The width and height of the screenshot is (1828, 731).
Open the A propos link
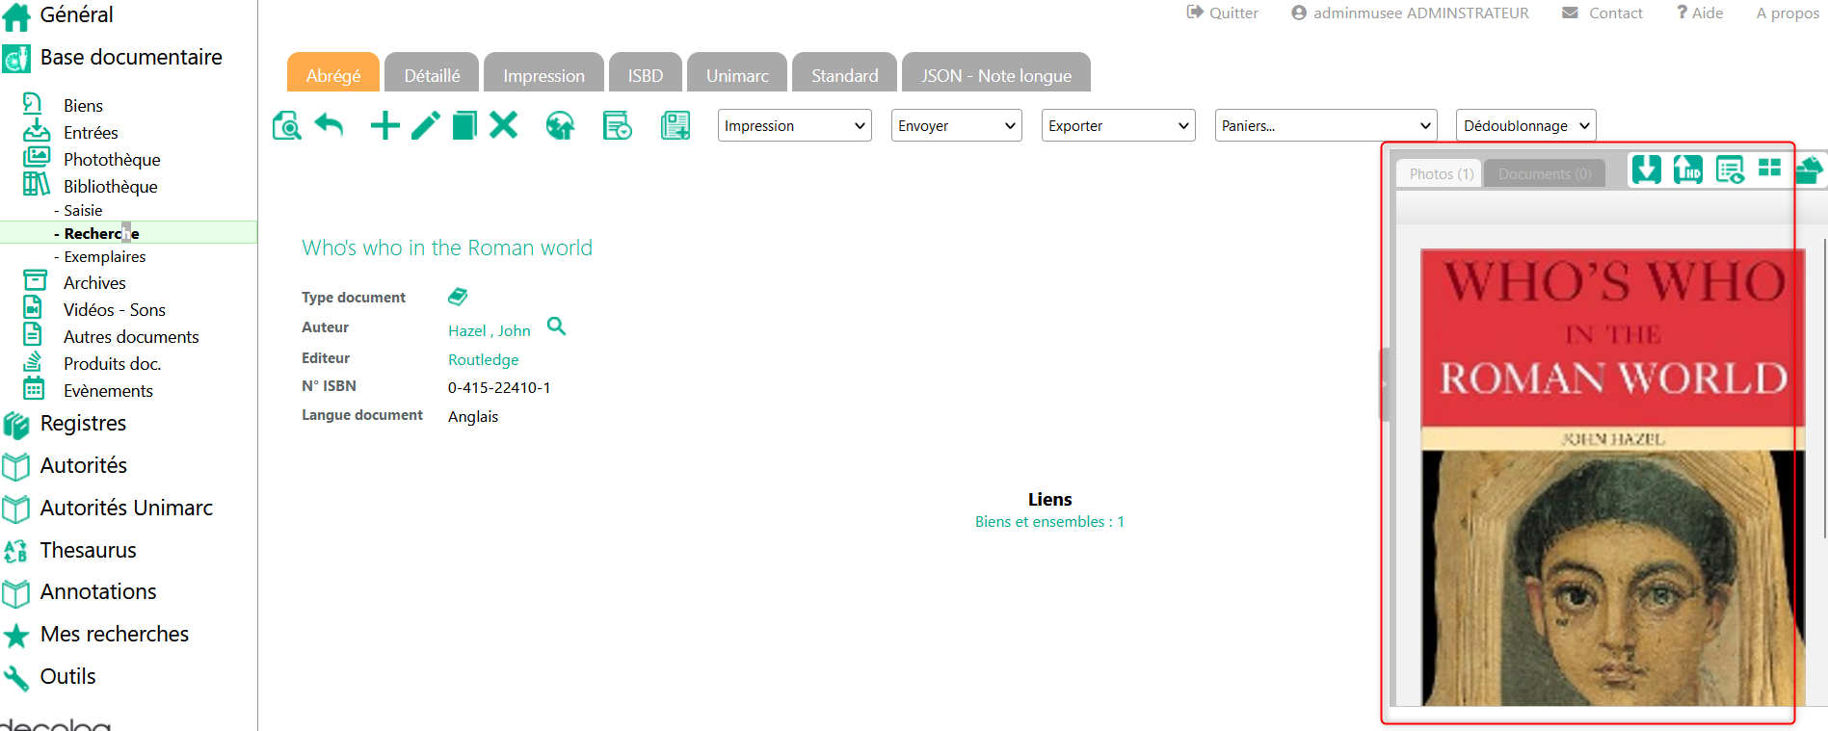click(x=1788, y=13)
